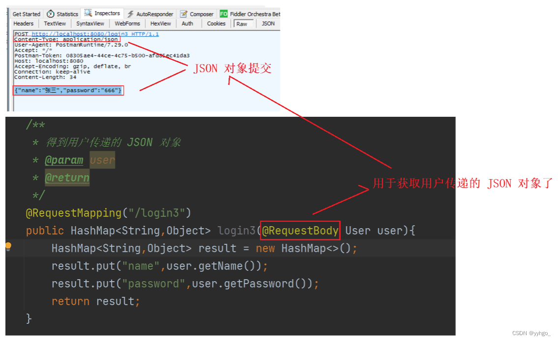The width and height of the screenshot is (558, 341).
Task: Select the Raw inspector tab
Action: [244, 24]
